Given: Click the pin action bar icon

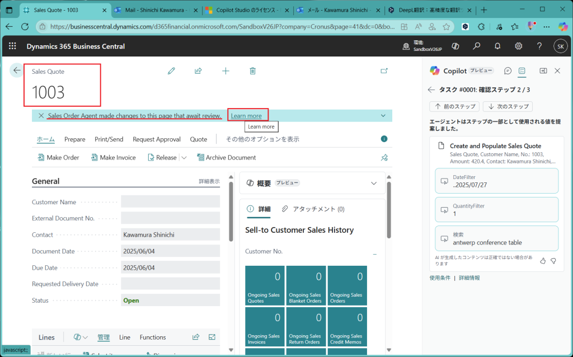Looking at the screenshot, I should point(384,157).
